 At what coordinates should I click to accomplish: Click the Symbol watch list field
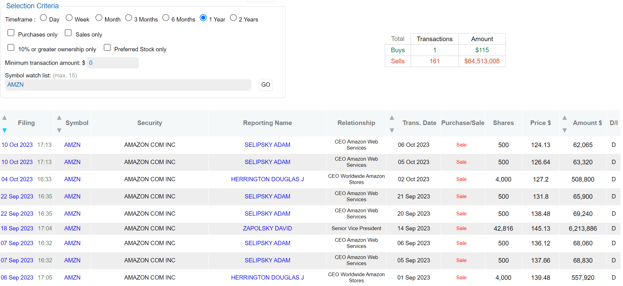point(128,85)
